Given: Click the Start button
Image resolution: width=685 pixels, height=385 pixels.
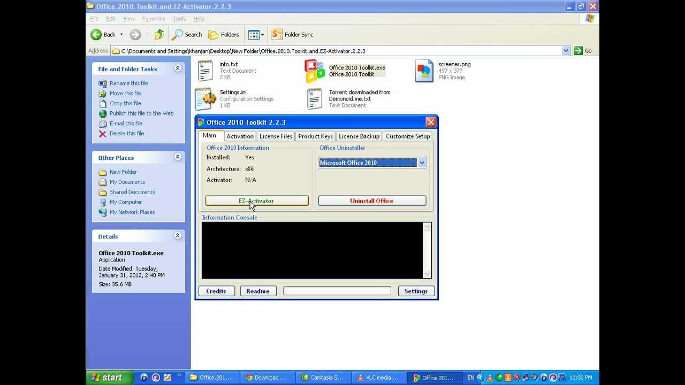Looking at the screenshot, I should tap(108, 378).
